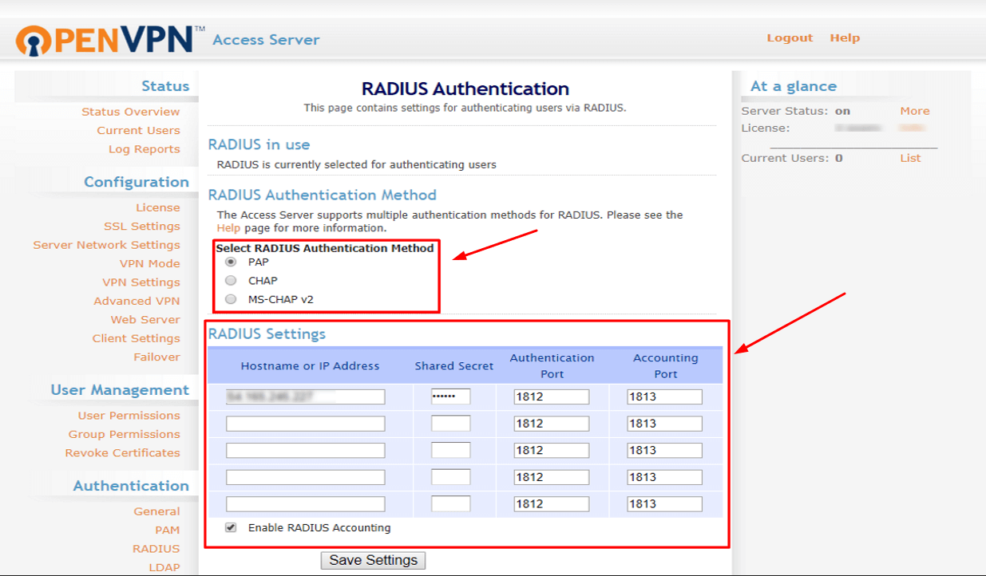
Task: Open the Help link in header
Action: (x=845, y=37)
